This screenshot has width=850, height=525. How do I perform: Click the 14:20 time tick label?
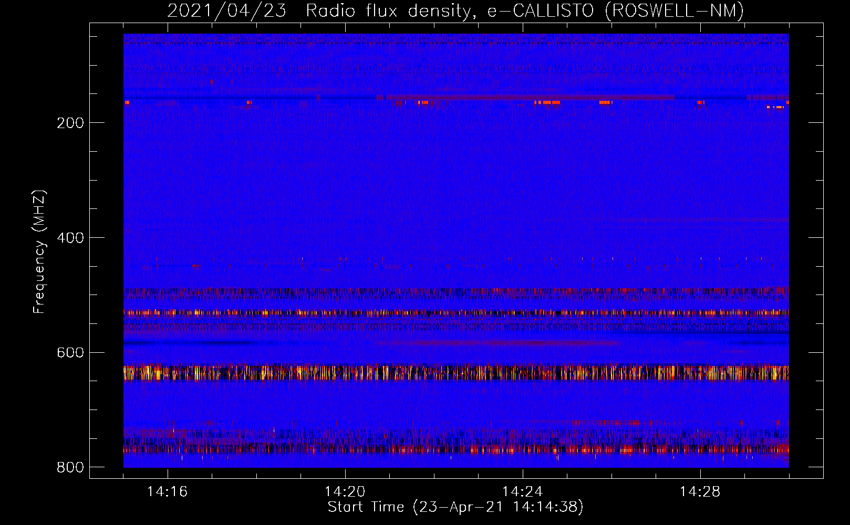click(345, 491)
